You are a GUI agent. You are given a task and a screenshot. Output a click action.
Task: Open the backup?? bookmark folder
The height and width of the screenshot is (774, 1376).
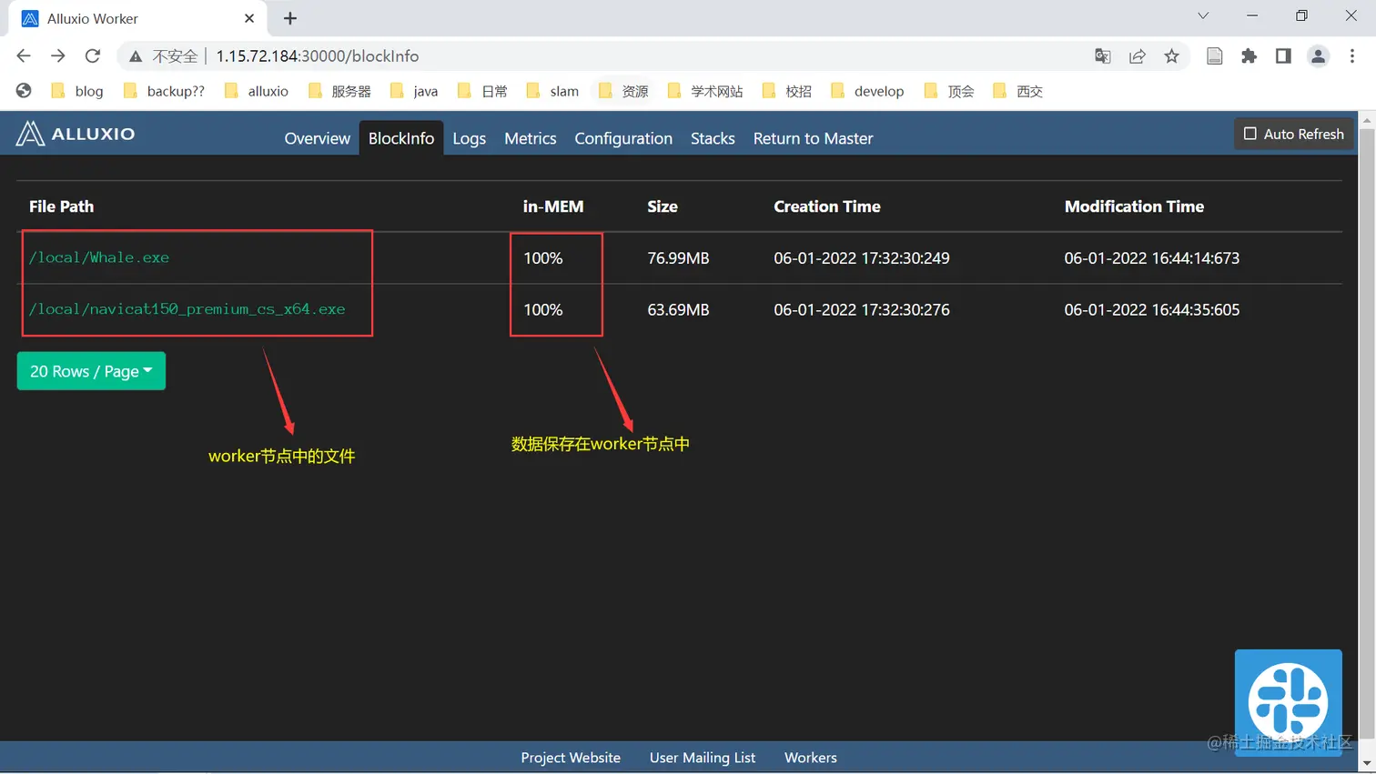pyautogui.click(x=165, y=91)
